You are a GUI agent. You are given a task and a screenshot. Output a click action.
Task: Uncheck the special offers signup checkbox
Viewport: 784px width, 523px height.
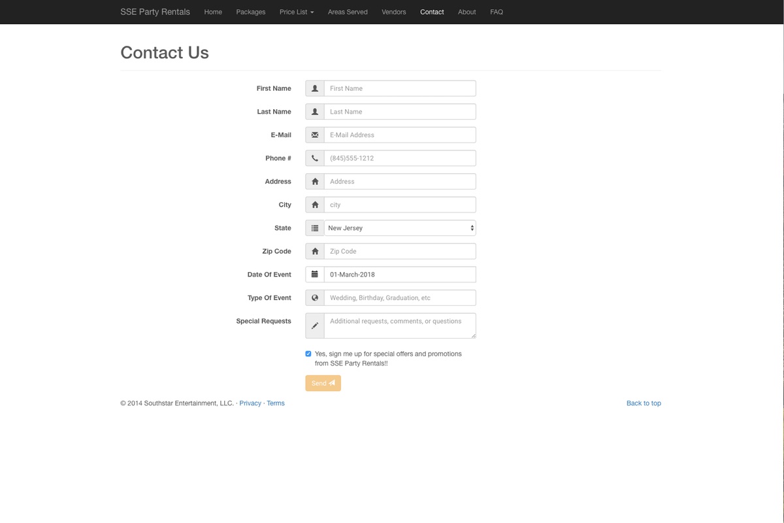click(308, 354)
